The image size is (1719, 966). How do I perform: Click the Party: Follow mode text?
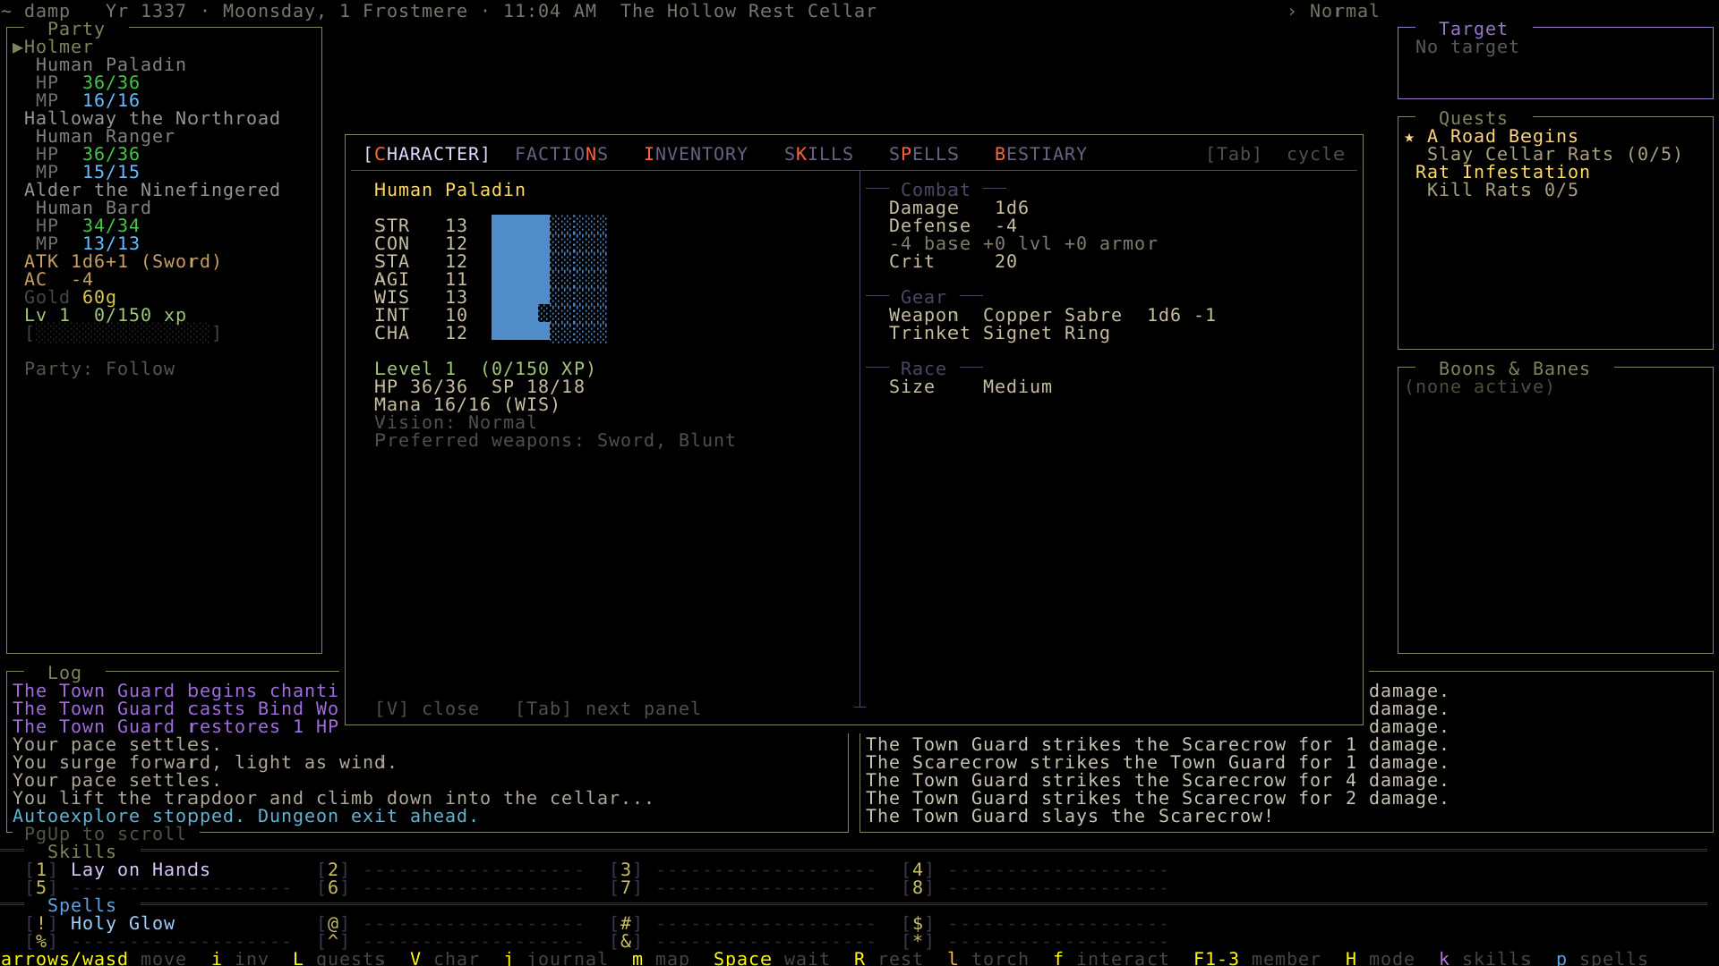[x=99, y=369]
